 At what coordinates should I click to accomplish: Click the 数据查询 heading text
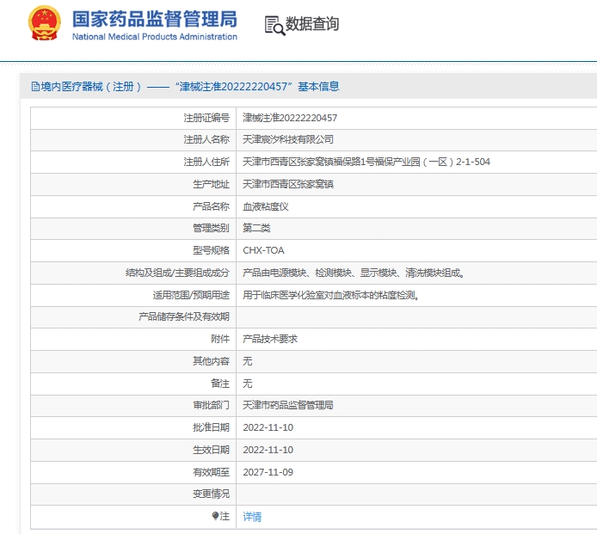pos(311,23)
